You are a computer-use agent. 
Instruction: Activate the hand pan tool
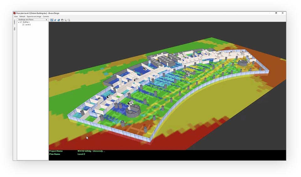[62, 20]
